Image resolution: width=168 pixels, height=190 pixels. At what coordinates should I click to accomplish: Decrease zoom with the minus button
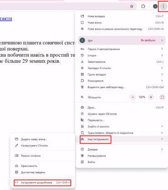(132, 97)
